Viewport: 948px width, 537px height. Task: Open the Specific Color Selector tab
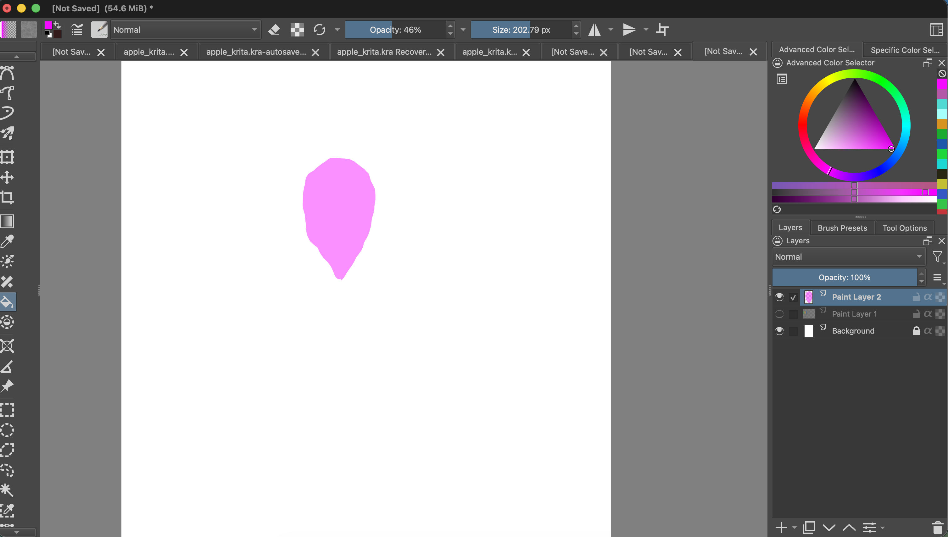pos(905,50)
